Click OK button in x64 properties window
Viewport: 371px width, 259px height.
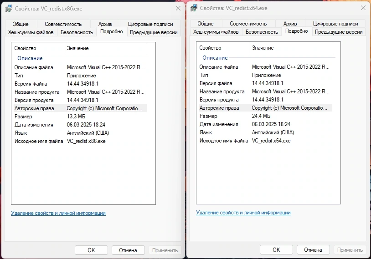[276, 250]
